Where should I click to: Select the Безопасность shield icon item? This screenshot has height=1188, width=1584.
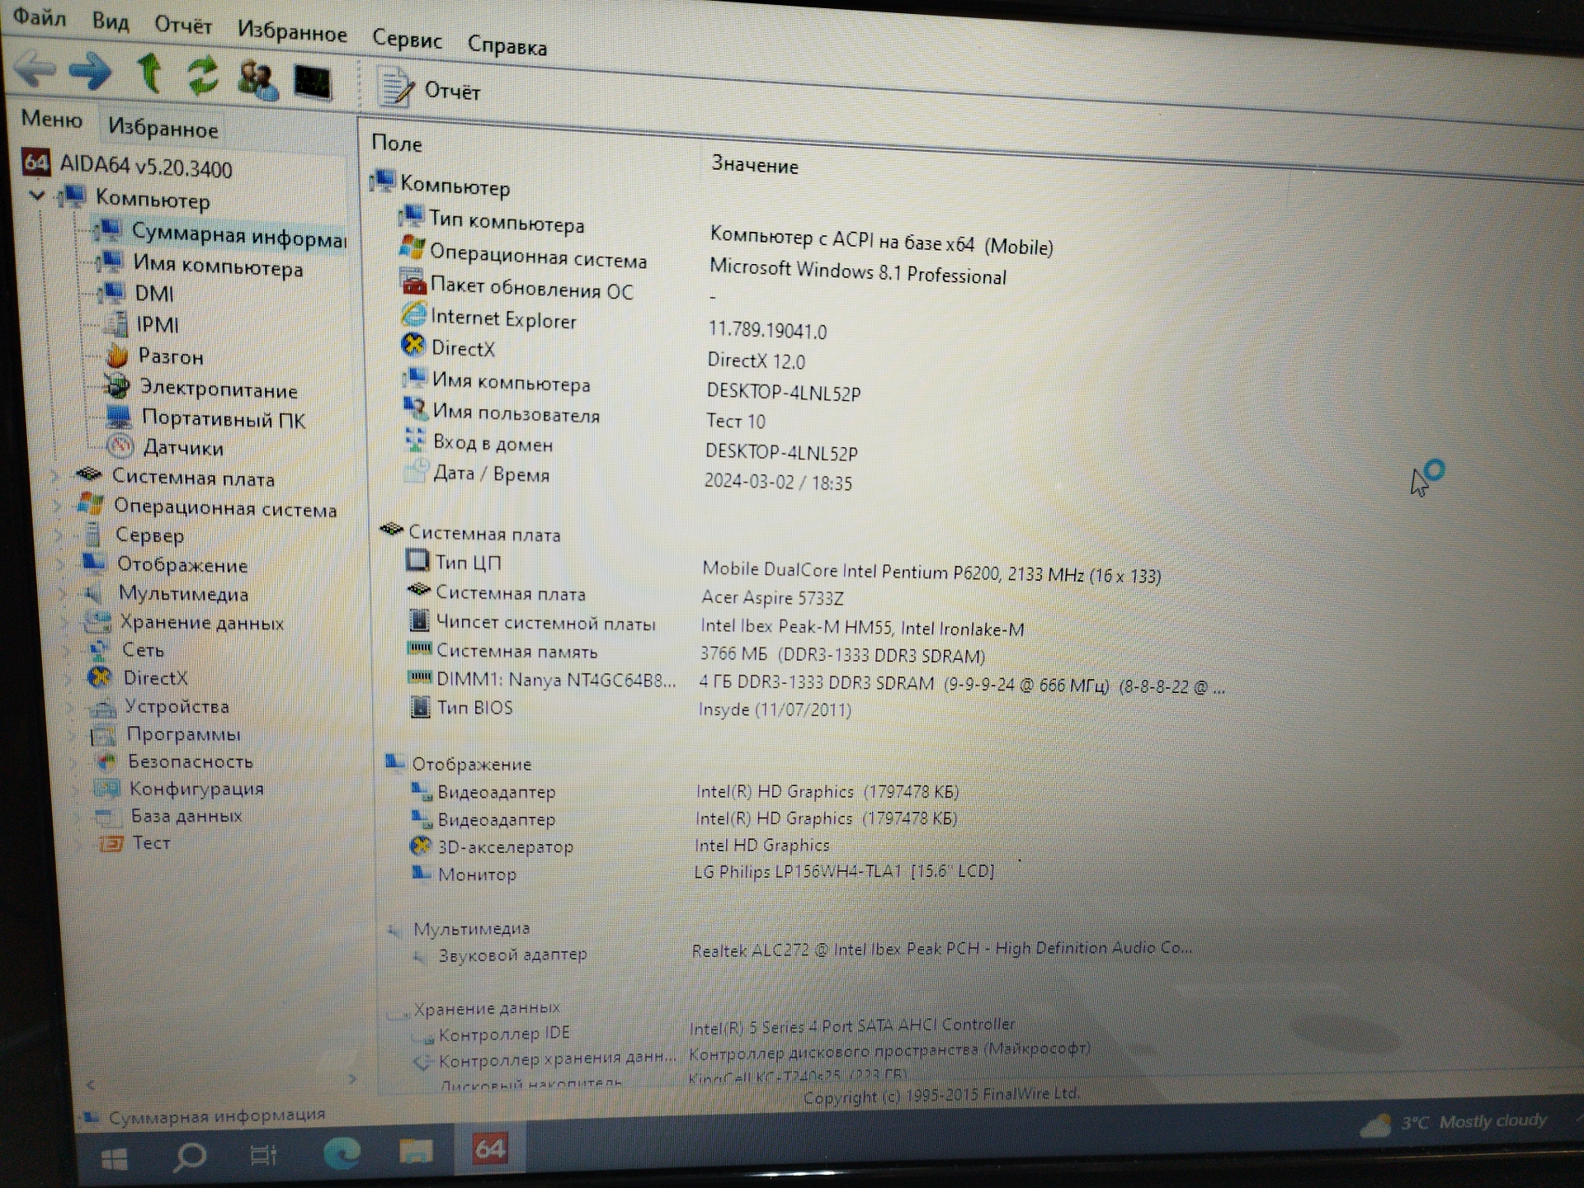(173, 761)
